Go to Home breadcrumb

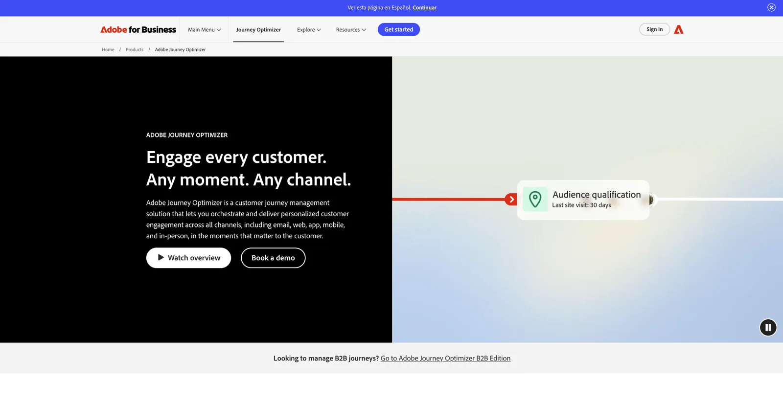coord(108,49)
